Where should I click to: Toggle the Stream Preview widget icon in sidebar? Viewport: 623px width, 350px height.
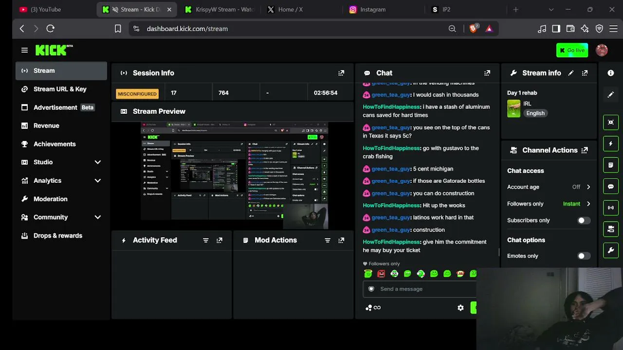611,122
